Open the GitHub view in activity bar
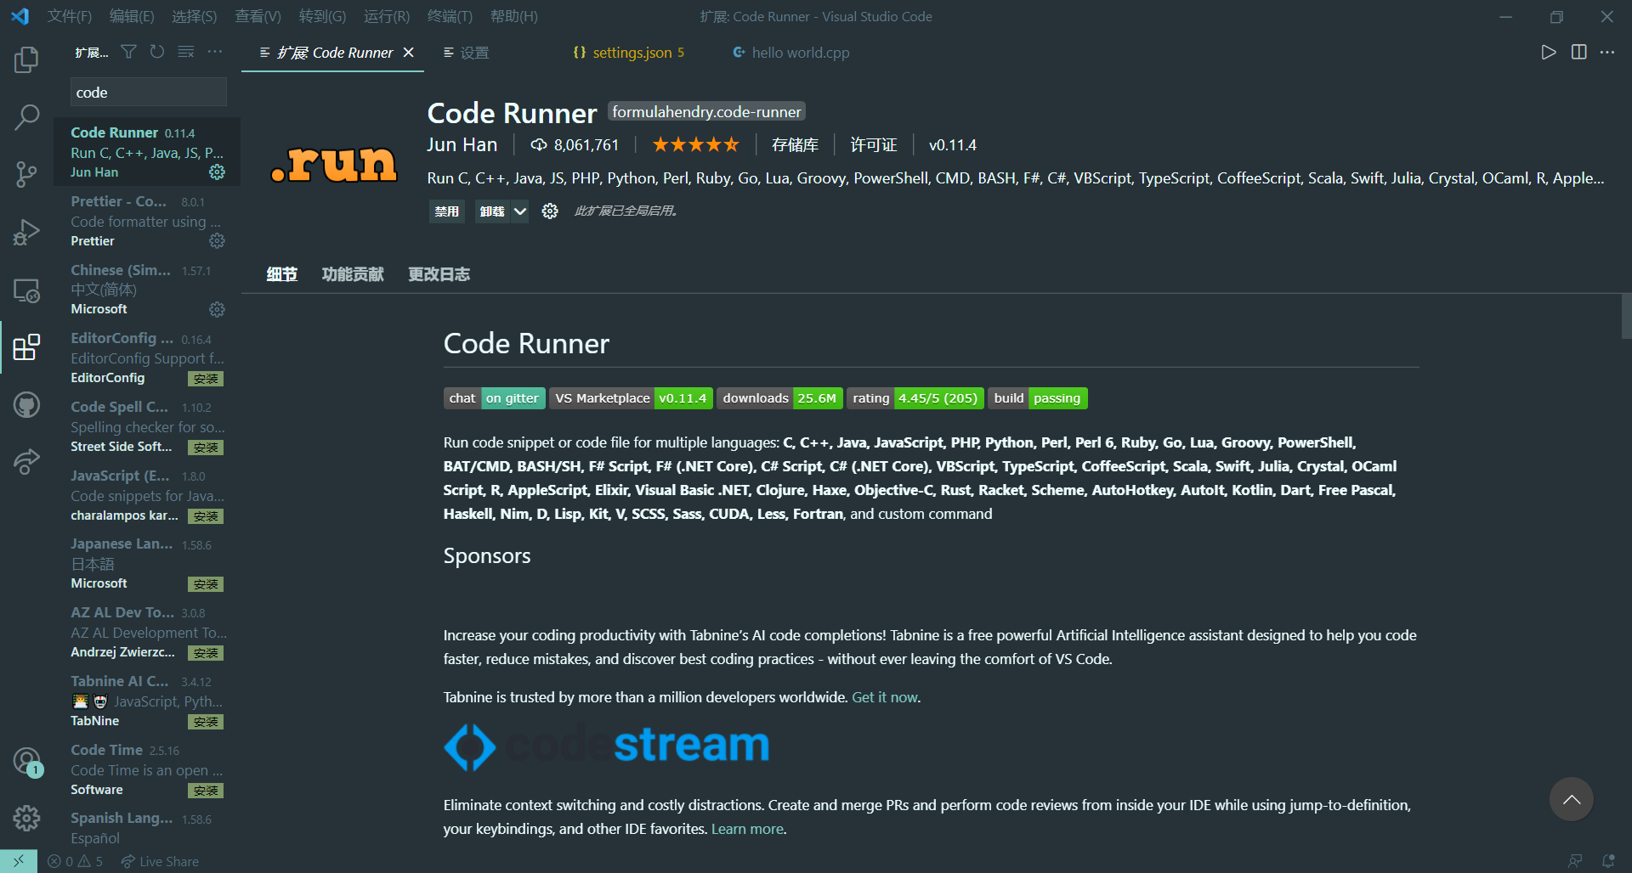The height and width of the screenshot is (873, 1632). pyautogui.click(x=26, y=404)
